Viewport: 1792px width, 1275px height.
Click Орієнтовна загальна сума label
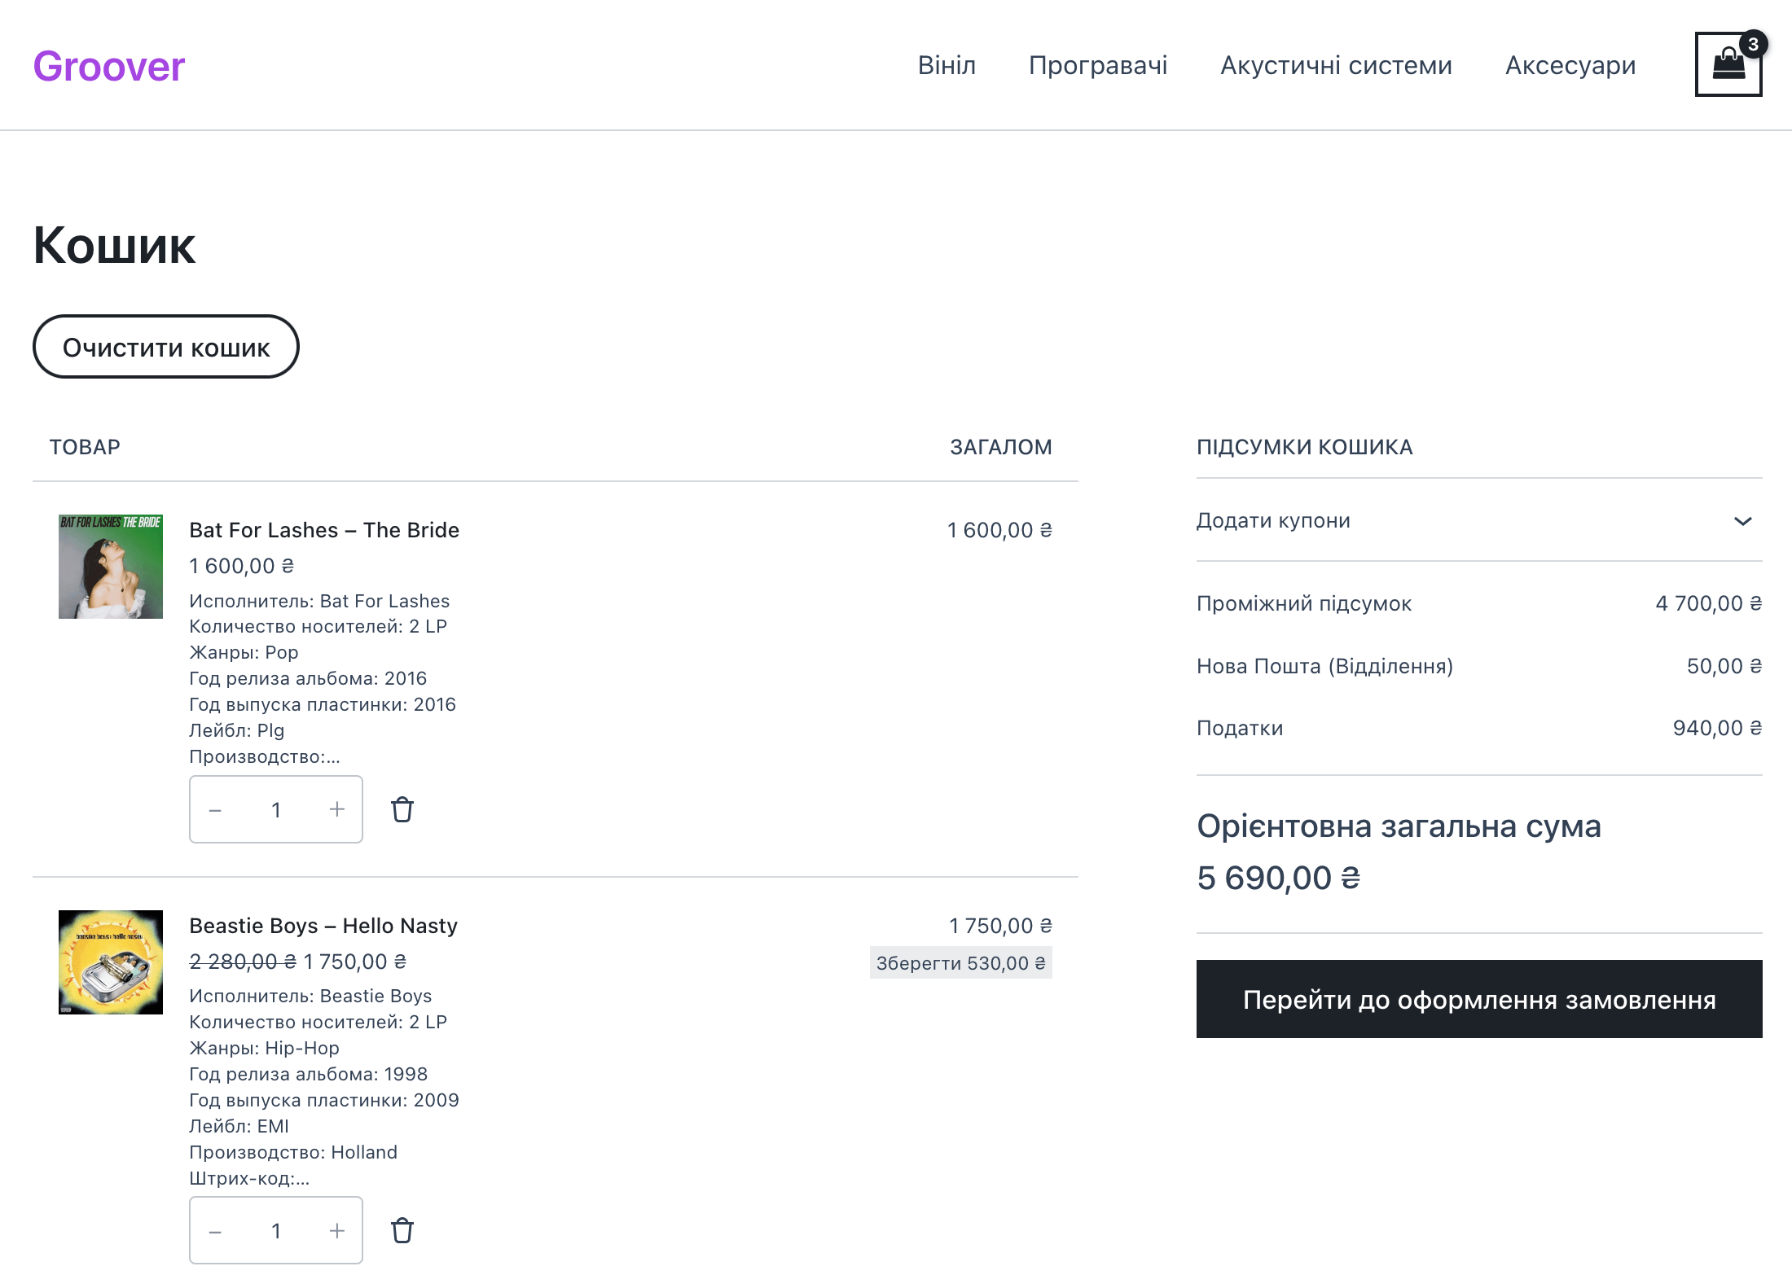(1399, 826)
